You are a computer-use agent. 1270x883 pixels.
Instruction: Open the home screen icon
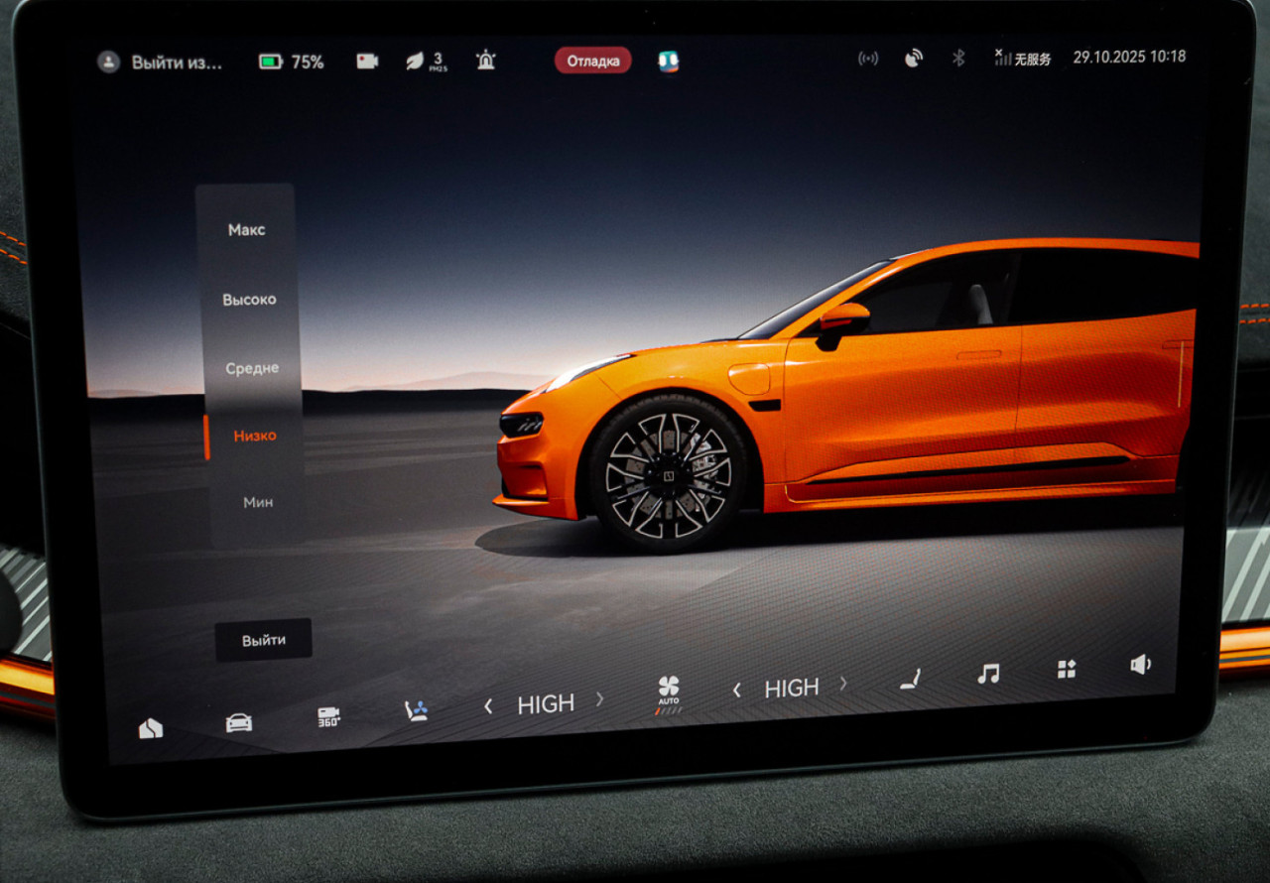coord(151,729)
